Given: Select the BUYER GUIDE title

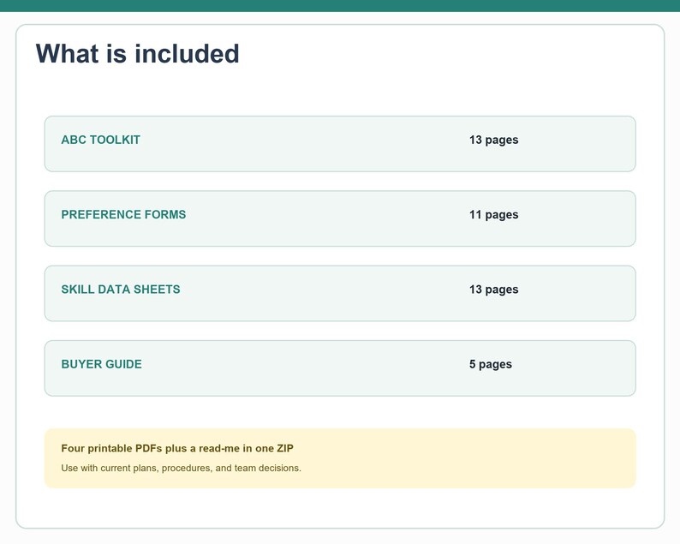Looking at the screenshot, I should click(x=101, y=364).
